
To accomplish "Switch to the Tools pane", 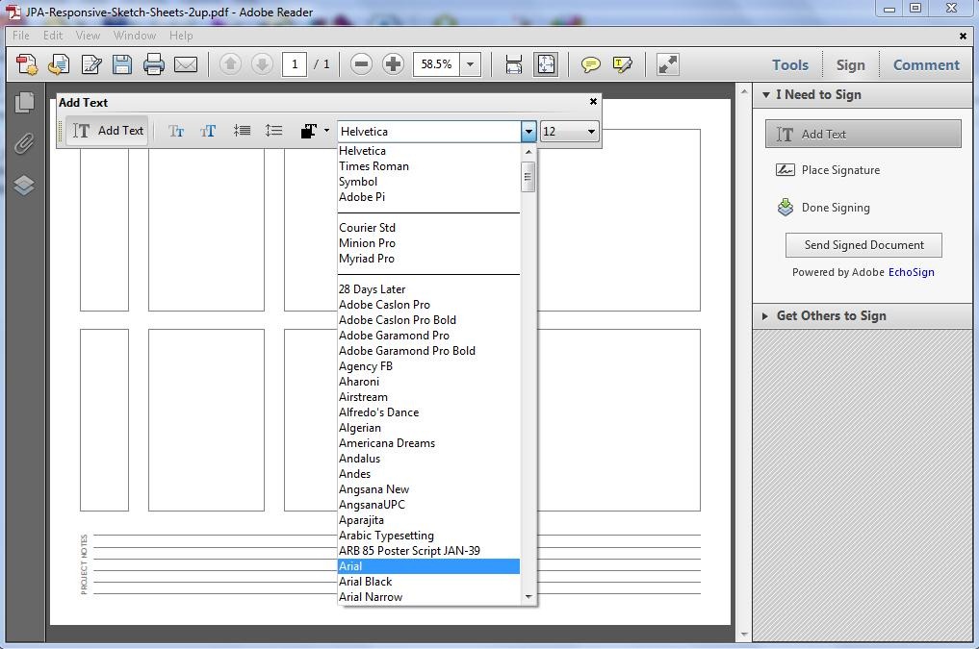I will click(x=789, y=64).
